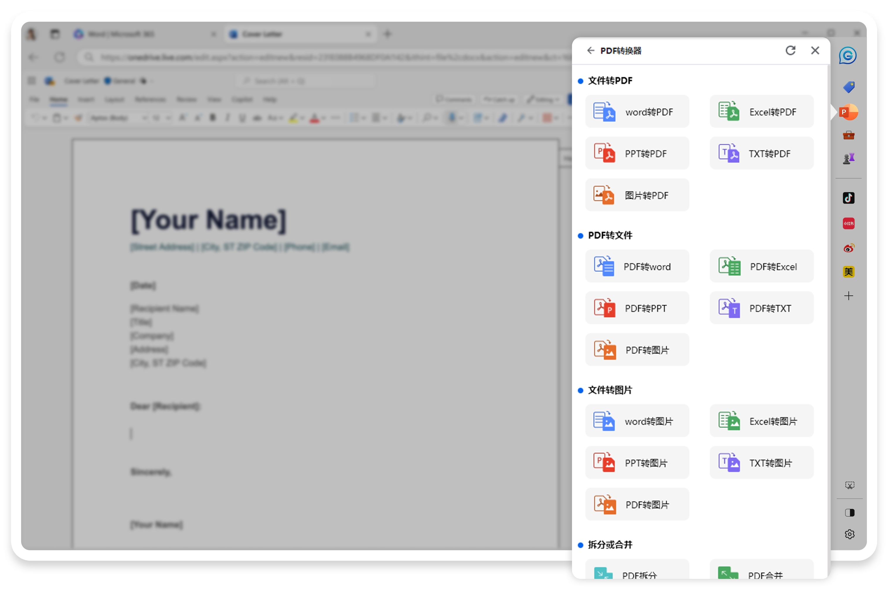Screen dimensions: 888x590
Task: Launch the 图片转PDF converter
Action: (637, 195)
